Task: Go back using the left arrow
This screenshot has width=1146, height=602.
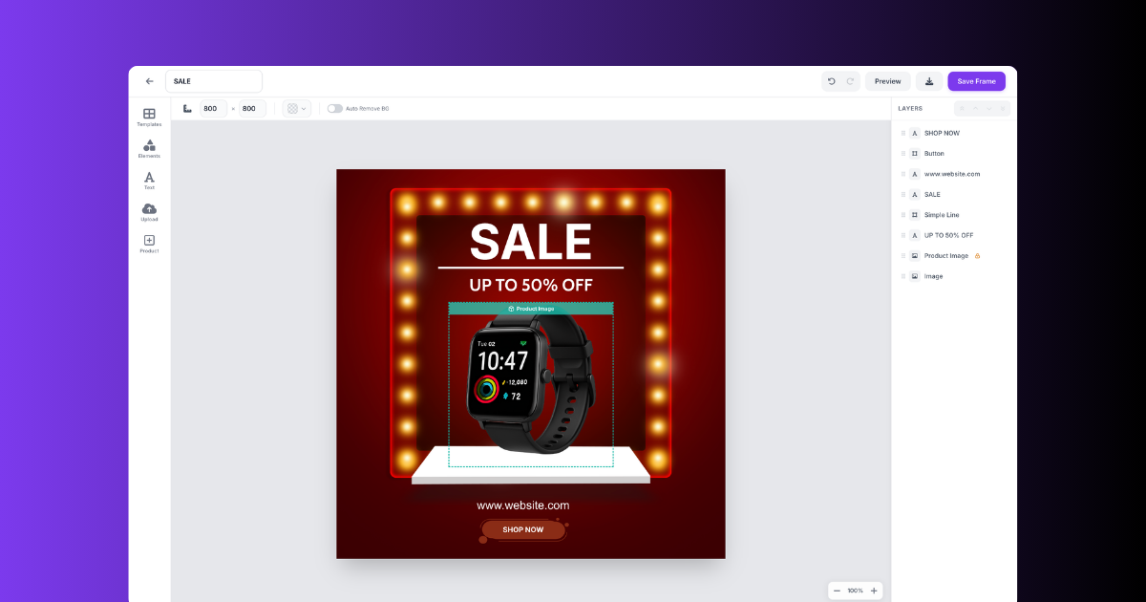Action: [x=149, y=81]
